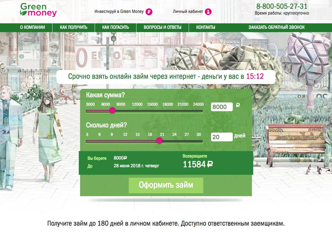332x249 pixels.
Task: Go to the КАК ПОГАСИТЬ section
Action: click(x=115, y=27)
